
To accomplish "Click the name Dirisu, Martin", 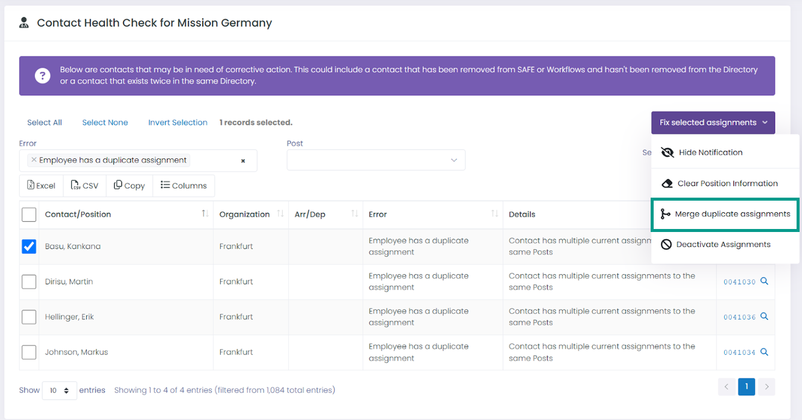I will tap(69, 281).
